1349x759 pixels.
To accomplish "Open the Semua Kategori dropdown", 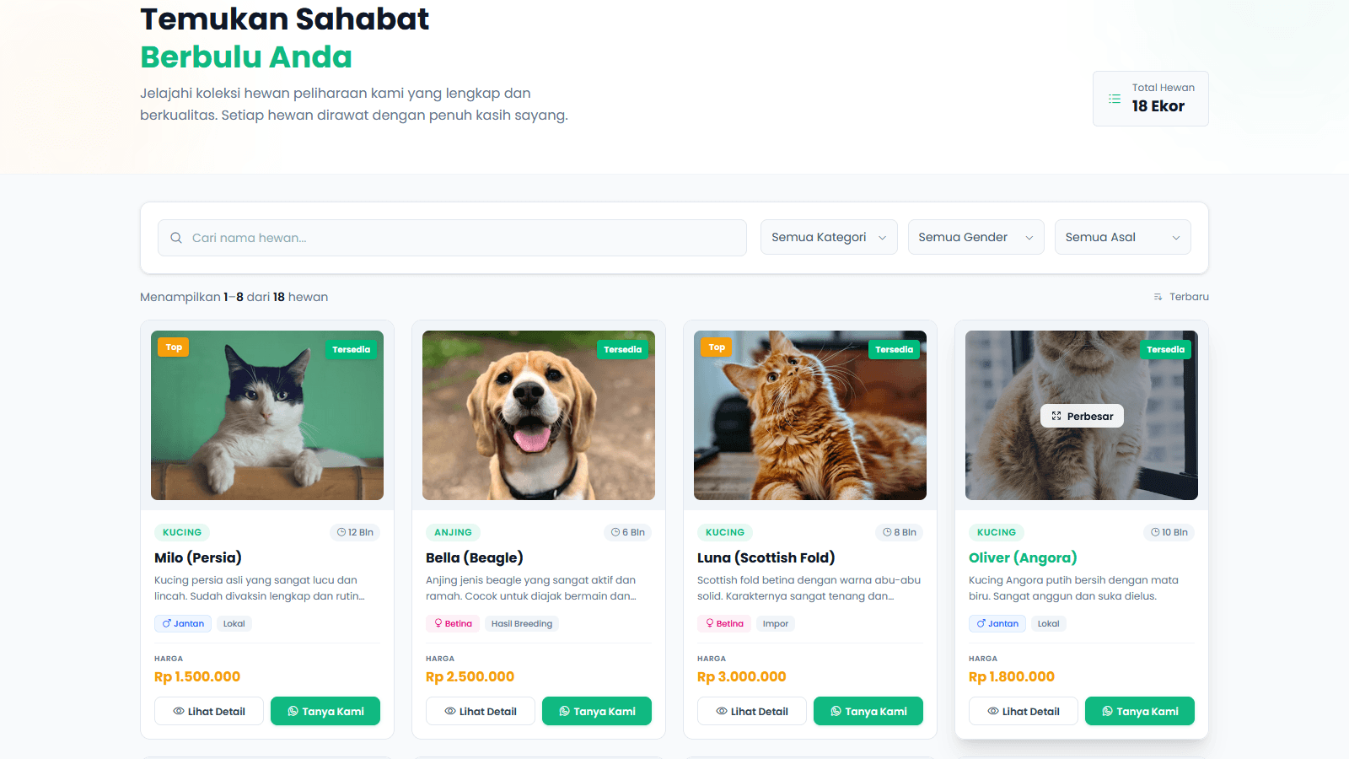I will [x=828, y=237].
